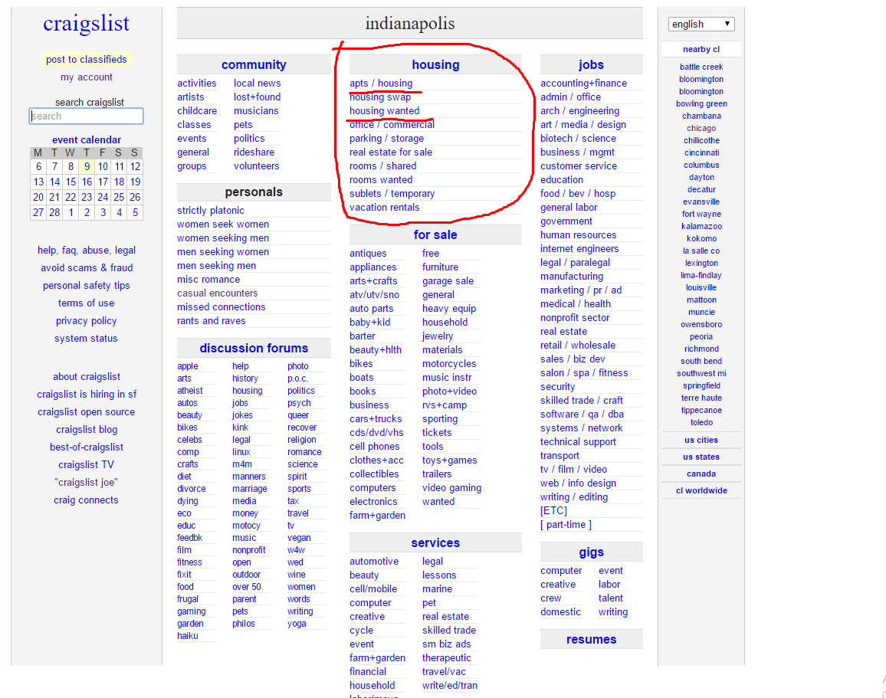This screenshot has width=886, height=698.
Task: Open post to classifieds link
Action: coord(87,59)
